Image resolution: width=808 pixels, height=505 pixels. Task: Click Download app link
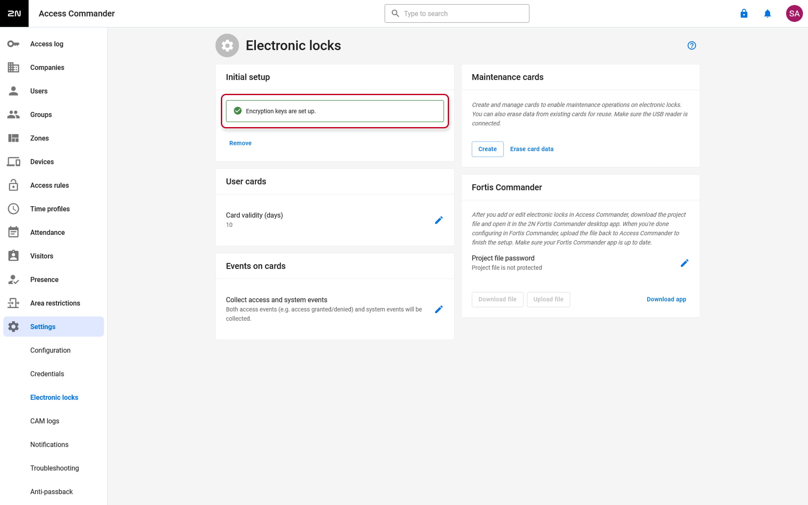[666, 299]
